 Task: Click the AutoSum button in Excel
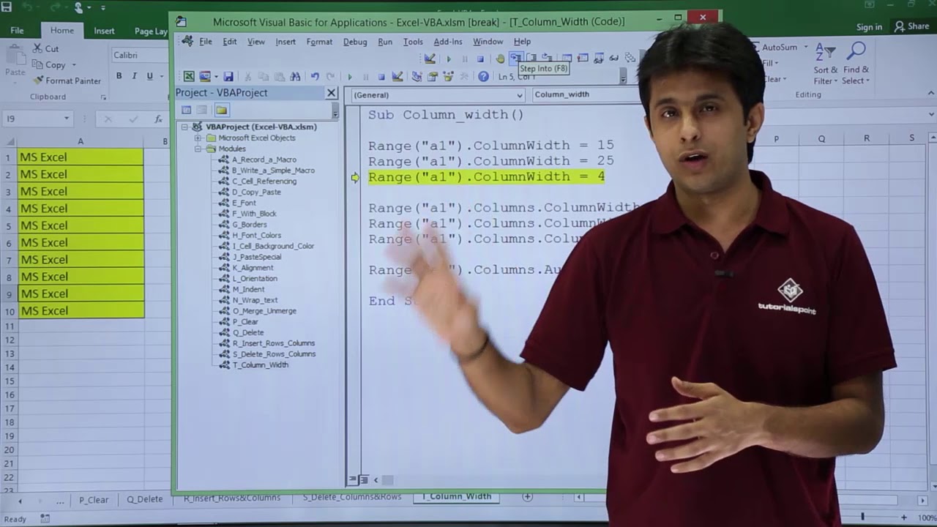point(779,47)
